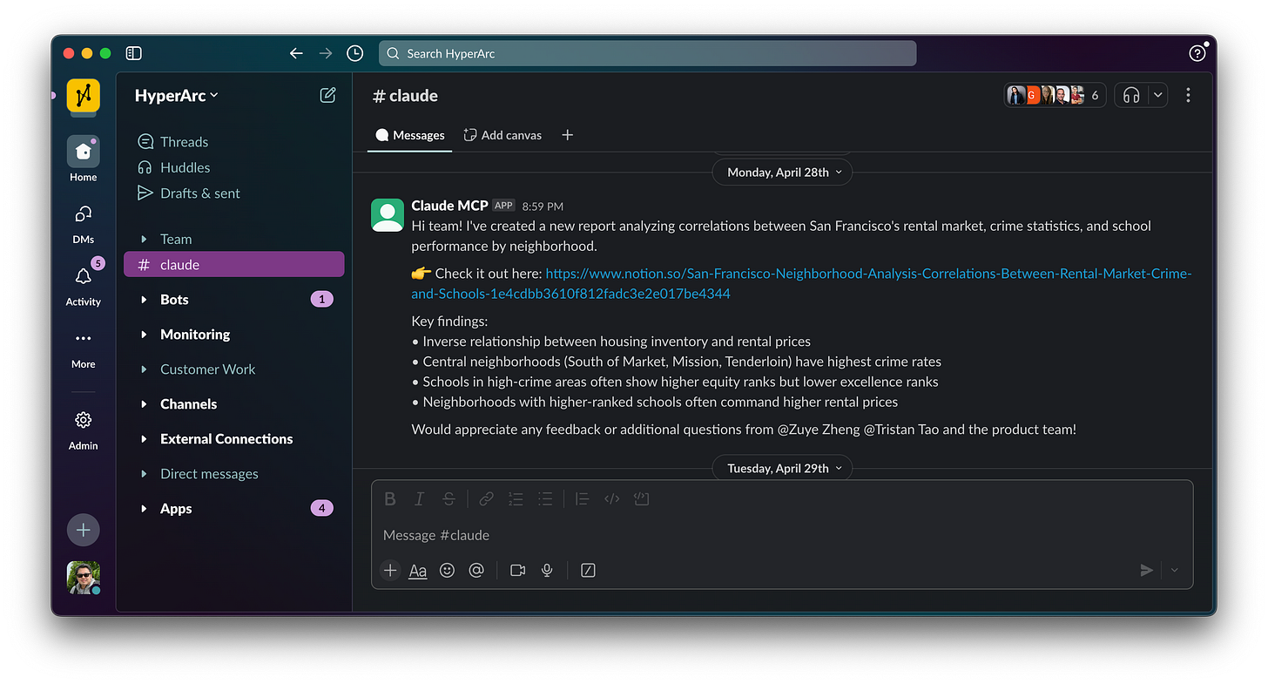
Task: Open huddle options dropdown arrow
Action: point(1157,95)
